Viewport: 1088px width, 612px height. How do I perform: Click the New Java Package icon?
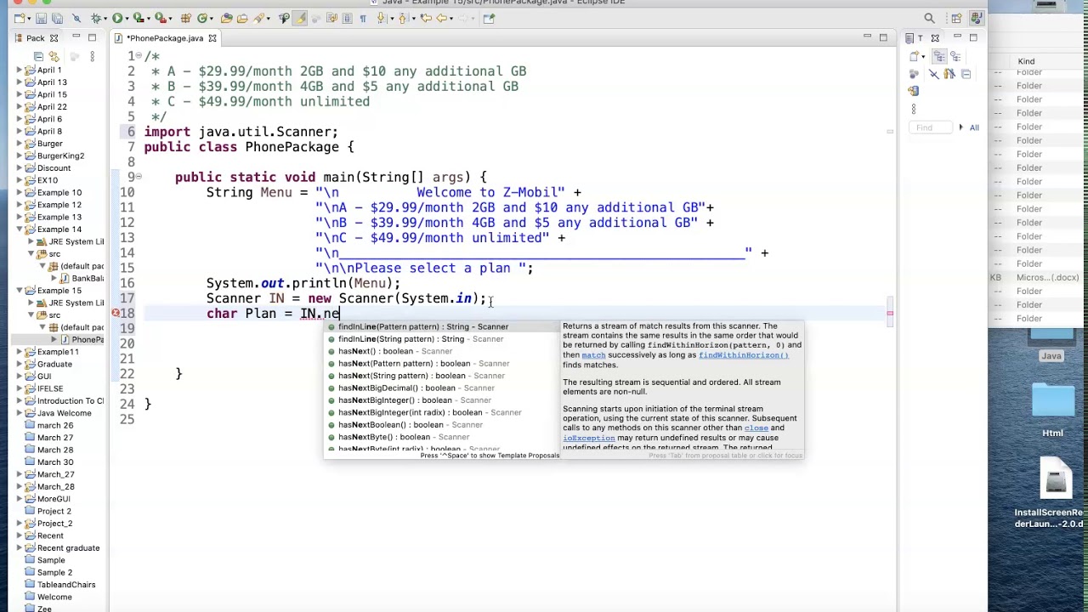point(185,18)
